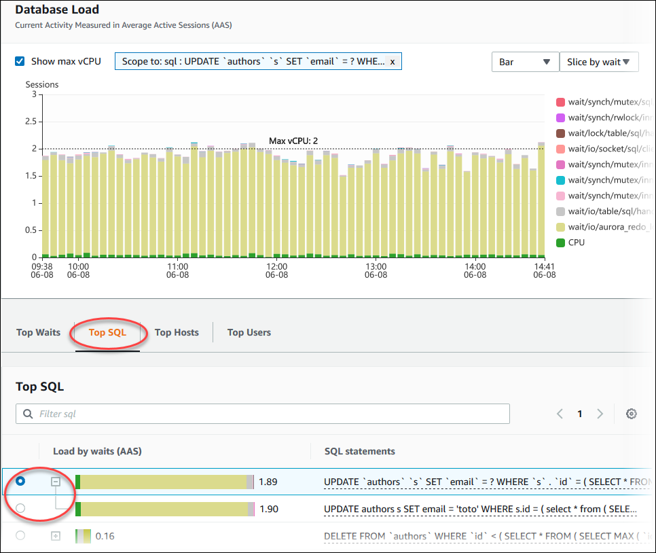This screenshot has width=656, height=553.
Task: Select the radio button for the second UPDATE statement
Action: click(20, 508)
